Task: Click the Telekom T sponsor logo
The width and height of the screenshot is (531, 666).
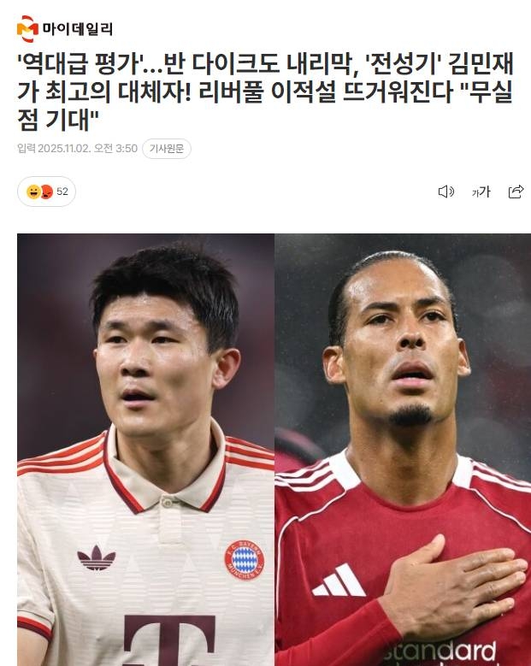Action: pyautogui.click(x=169, y=639)
